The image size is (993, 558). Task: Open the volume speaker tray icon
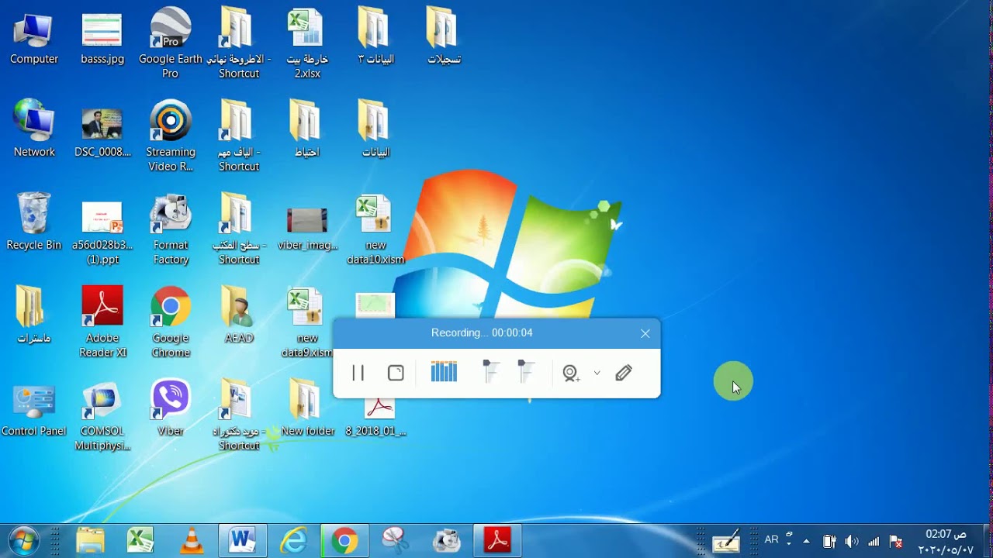click(x=852, y=541)
